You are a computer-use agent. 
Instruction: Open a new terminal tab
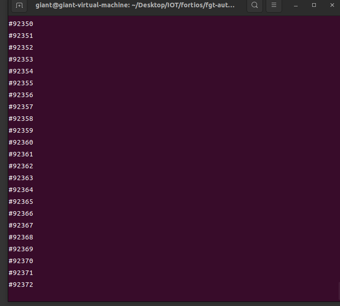click(x=19, y=5)
